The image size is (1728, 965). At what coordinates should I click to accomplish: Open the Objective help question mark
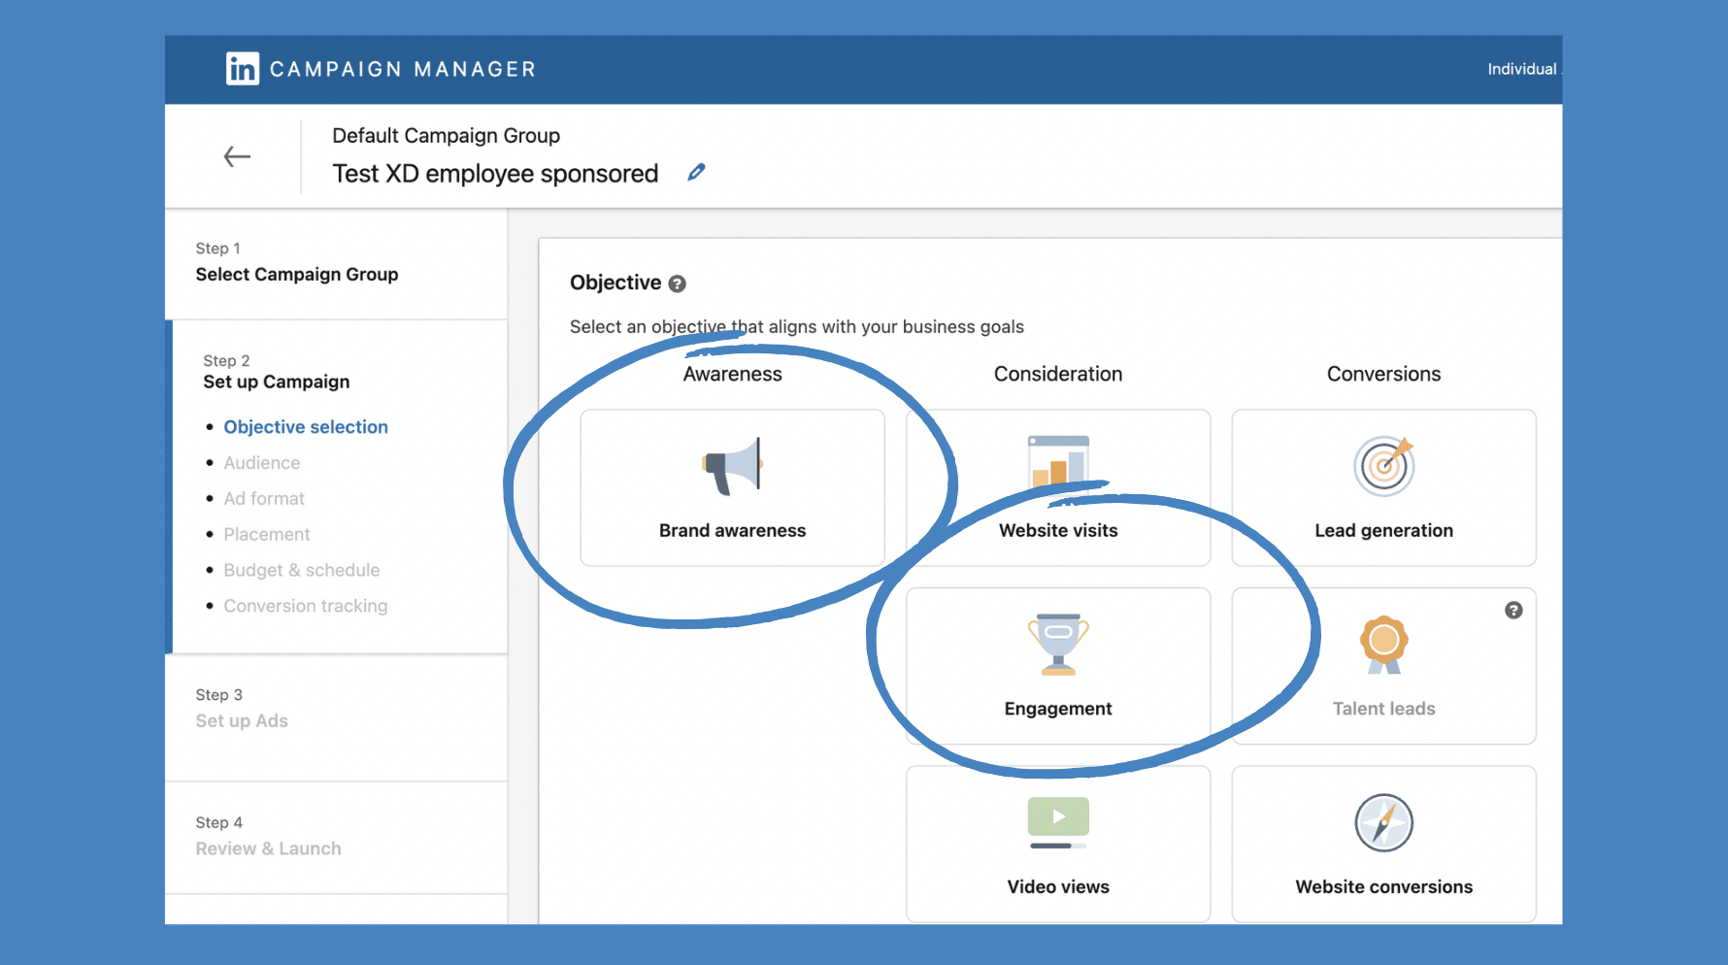pos(678,283)
